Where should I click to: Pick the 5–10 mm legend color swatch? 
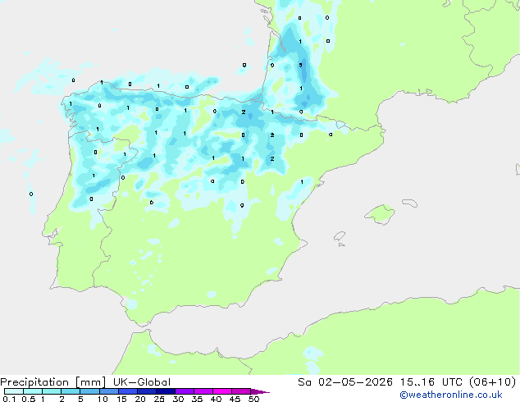tap(90, 391)
